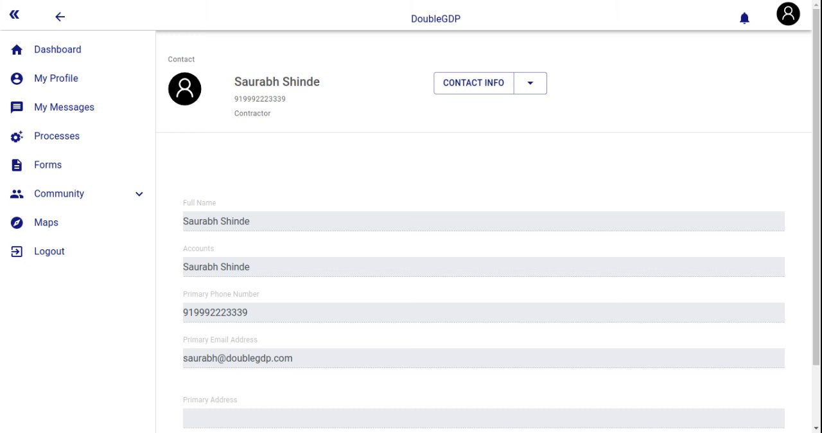Image resolution: width=822 pixels, height=433 pixels.
Task: Open notifications via the bell icon
Action: click(744, 18)
